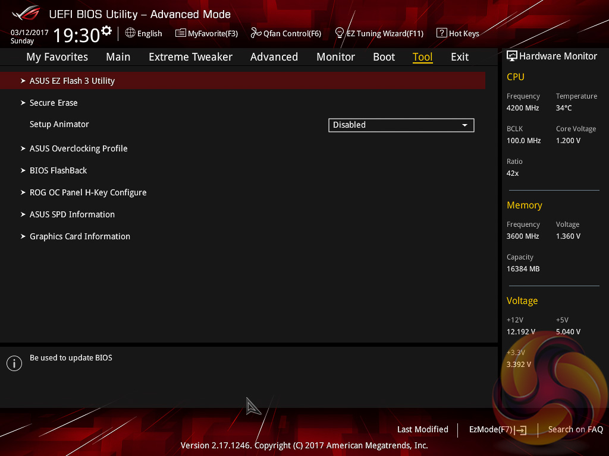
Task: Click the BCLK value 100.0 MHz
Action: (523, 141)
